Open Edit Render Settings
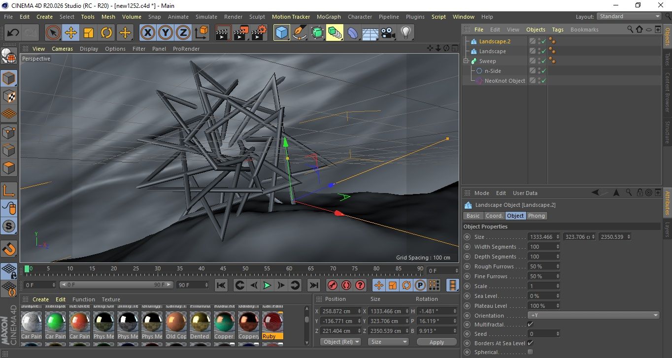 click(x=259, y=33)
